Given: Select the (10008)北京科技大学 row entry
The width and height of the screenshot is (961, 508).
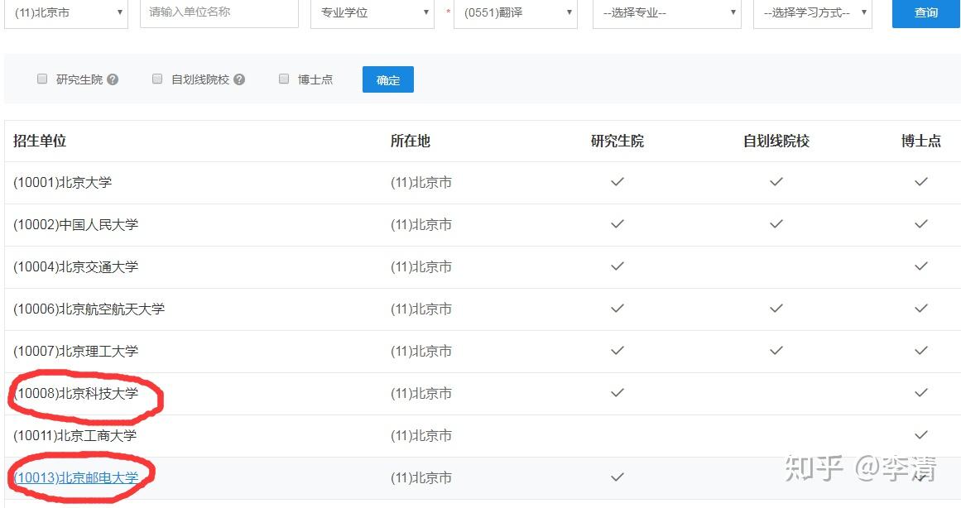Looking at the screenshot, I should click(x=75, y=393).
